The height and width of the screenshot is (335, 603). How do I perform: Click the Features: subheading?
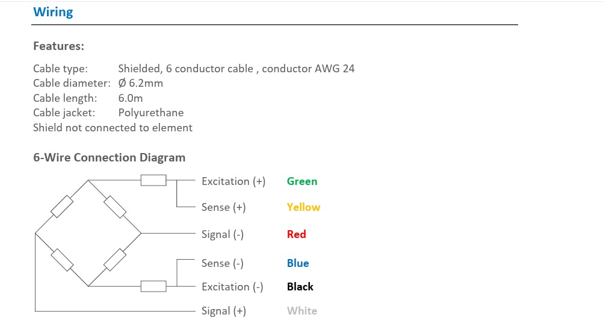tap(58, 46)
